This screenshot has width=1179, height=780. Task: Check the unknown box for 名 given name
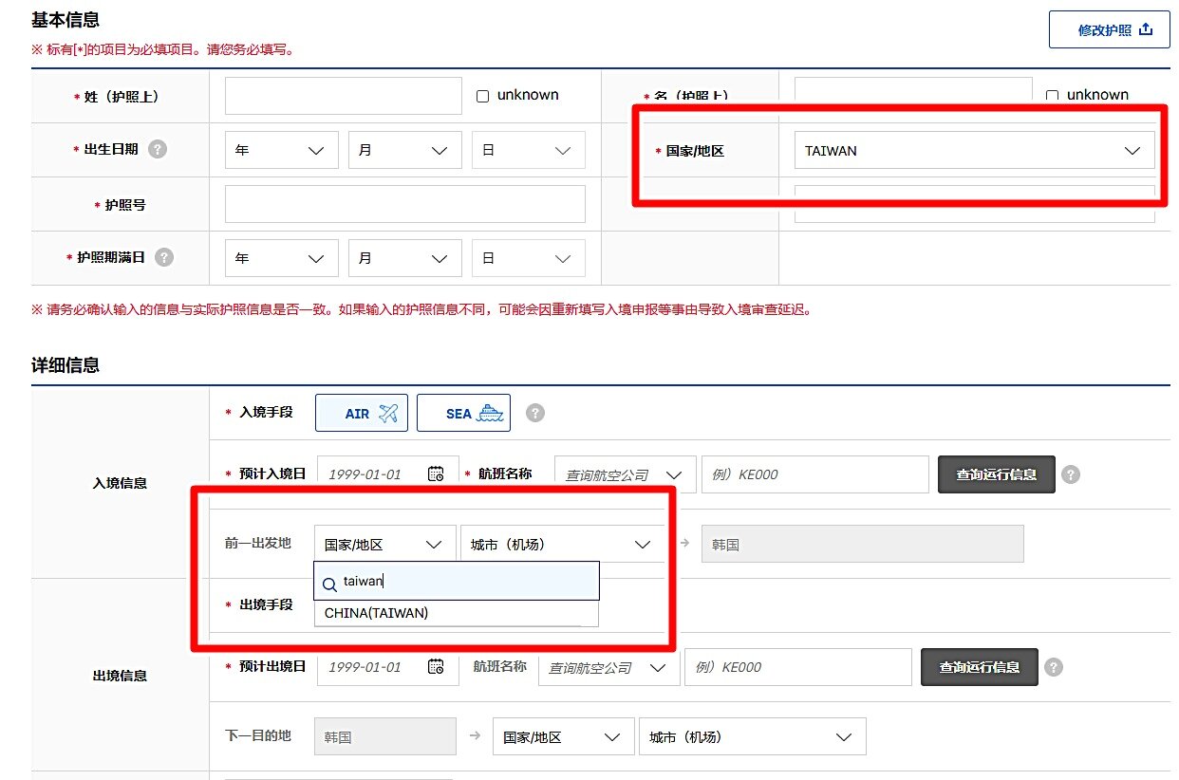pyautogui.click(x=1052, y=96)
